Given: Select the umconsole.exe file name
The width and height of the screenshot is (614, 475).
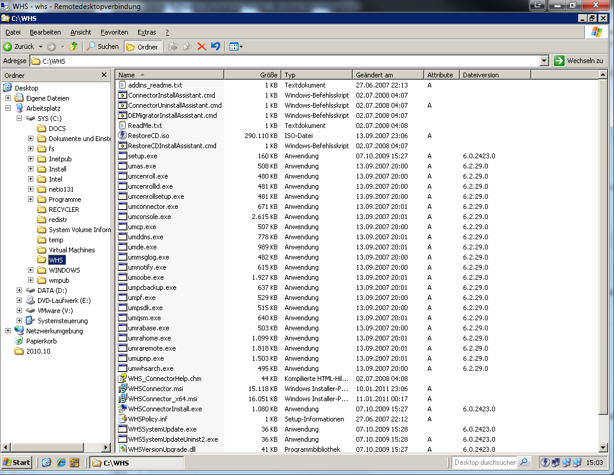Looking at the screenshot, I should (149, 217).
